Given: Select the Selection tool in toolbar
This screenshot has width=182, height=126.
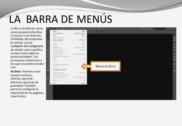Looking at the screenshot, I should (48, 38).
